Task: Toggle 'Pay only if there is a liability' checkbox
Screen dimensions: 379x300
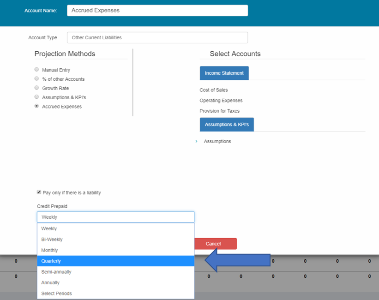Action: tap(39, 192)
